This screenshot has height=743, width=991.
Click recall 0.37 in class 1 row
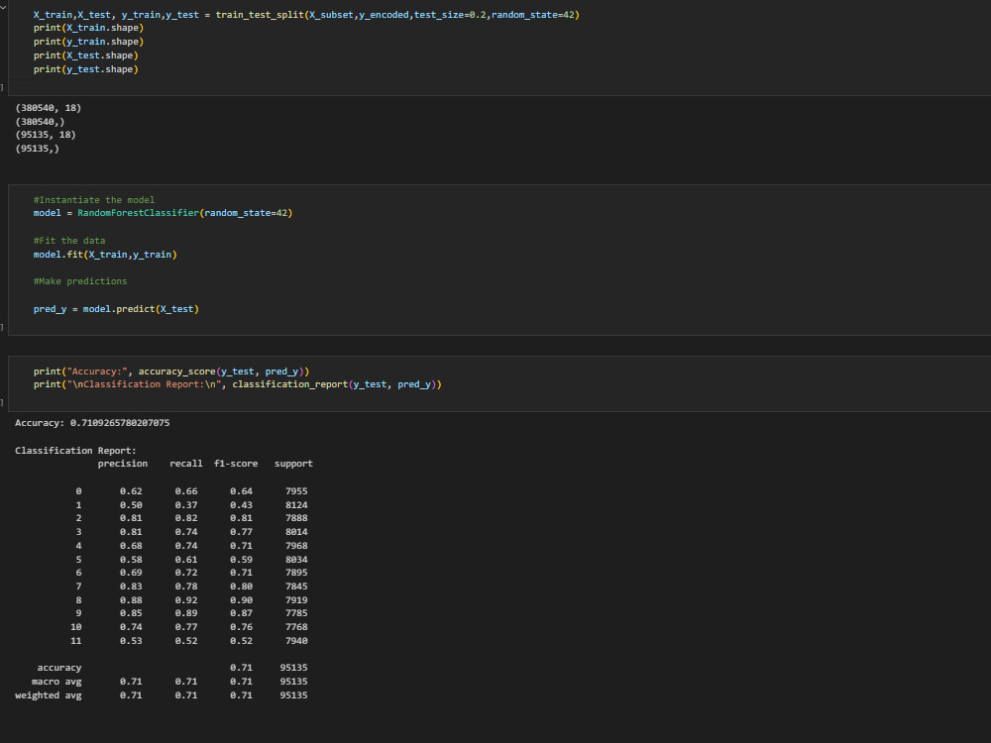click(186, 505)
